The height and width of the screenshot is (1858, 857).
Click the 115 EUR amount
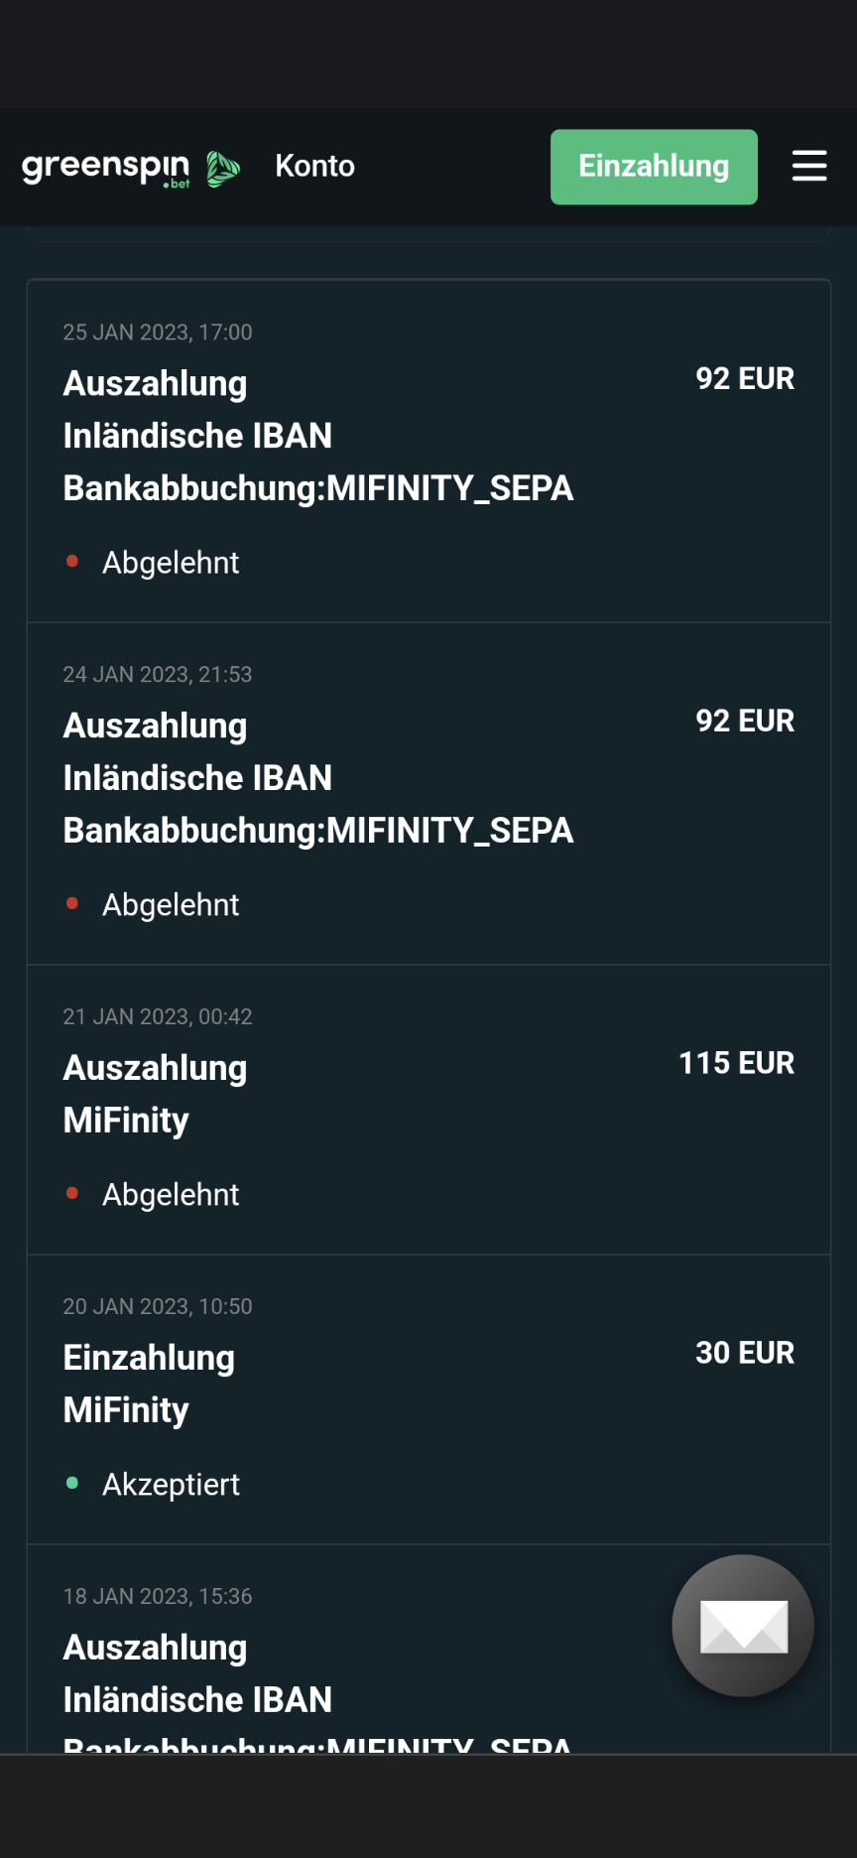(x=736, y=1063)
